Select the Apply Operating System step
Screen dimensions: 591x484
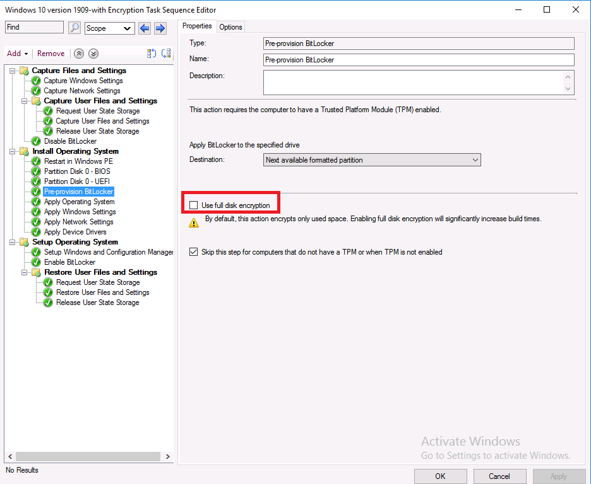79,202
